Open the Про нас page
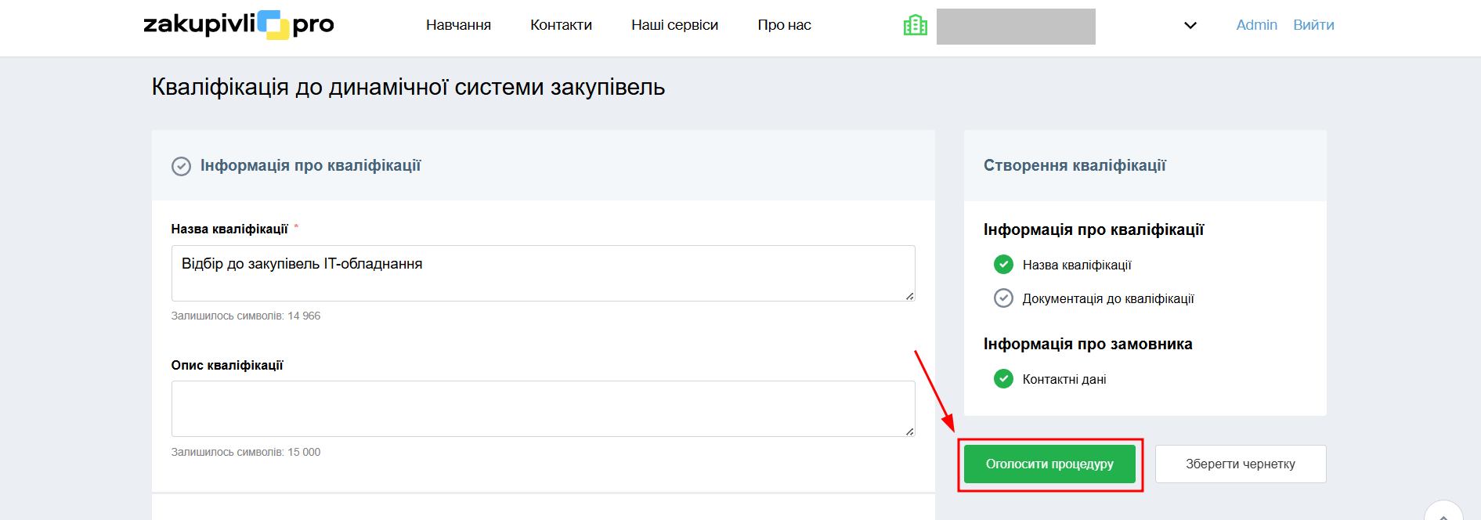Image resolution: width=1481 pixels, height=520 pixels. tap(784, 25)
